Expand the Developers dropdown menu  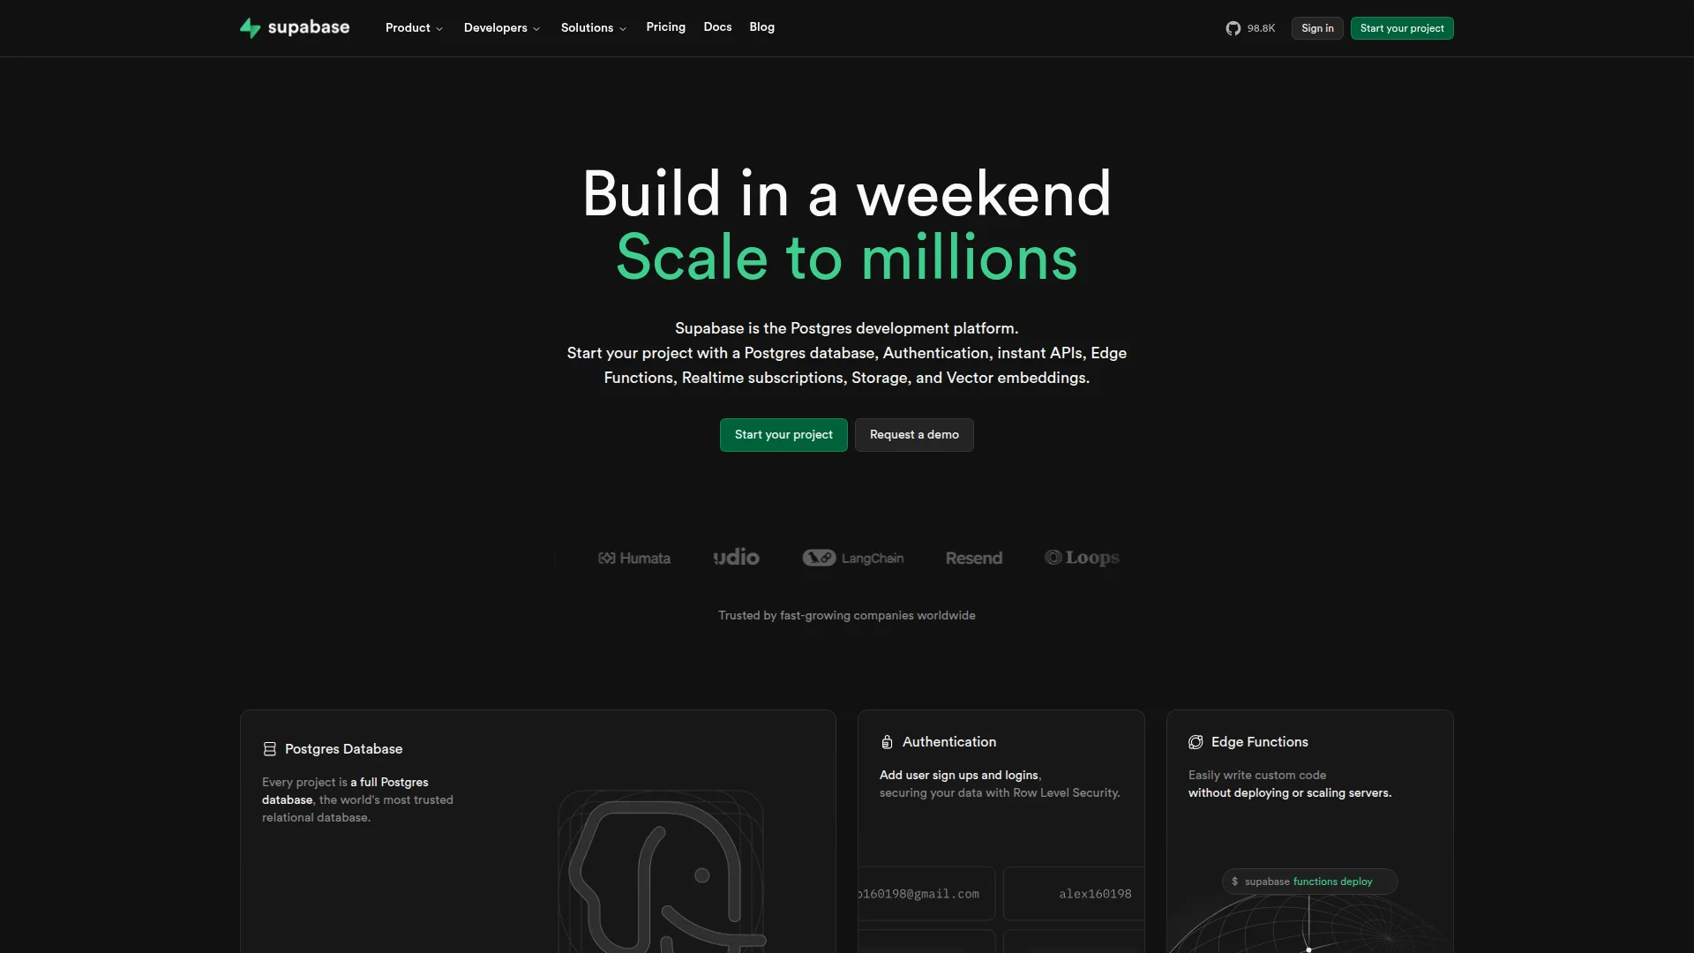(x=501, y=27)
